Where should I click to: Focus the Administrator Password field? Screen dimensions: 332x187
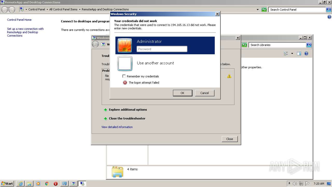click(162, 49)
